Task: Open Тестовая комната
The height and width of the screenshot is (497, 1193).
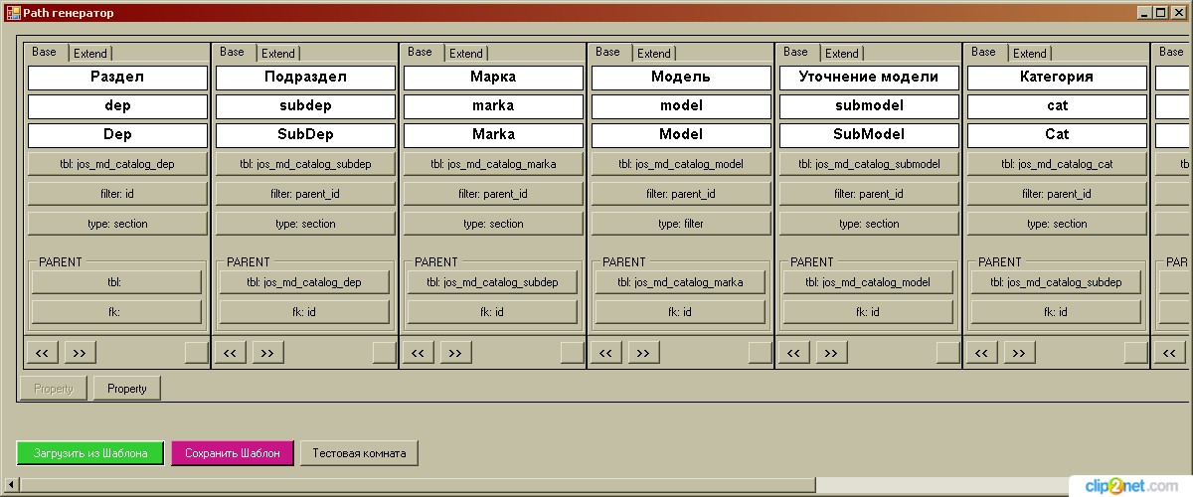Action: (359, 453)
